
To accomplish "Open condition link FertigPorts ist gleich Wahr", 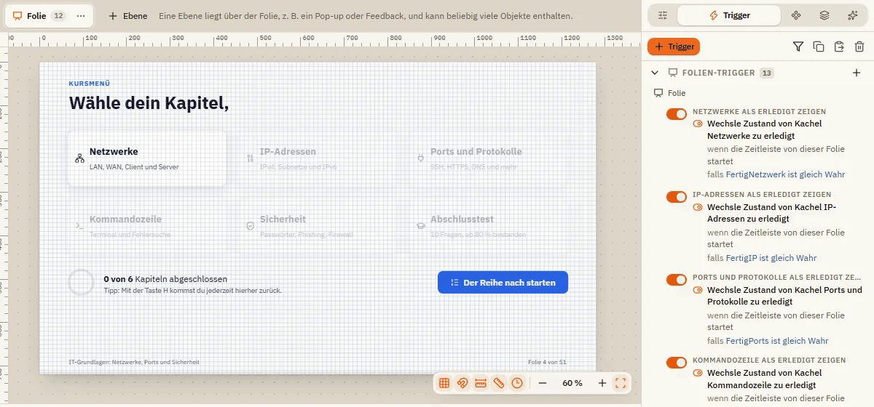I will [776, 341].
